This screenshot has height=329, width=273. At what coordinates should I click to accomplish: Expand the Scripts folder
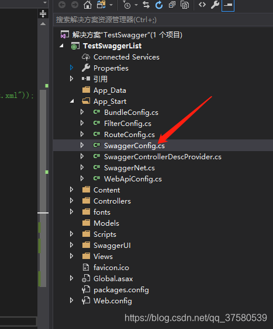pos(71,234)
